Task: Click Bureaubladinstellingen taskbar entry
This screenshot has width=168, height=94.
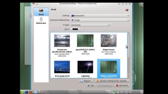Action: point(63,92)
